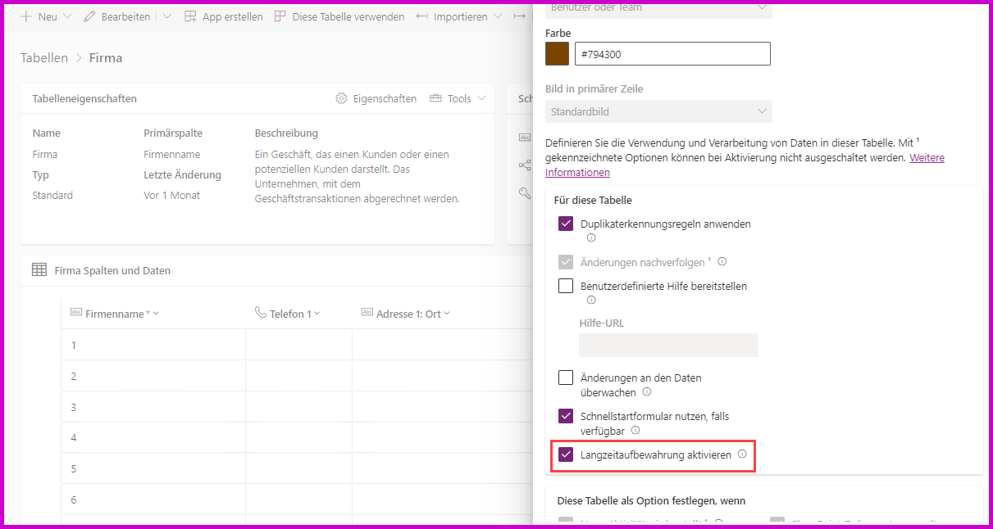Open the Firmenname column header dropdown
The image size is (993, 529).
coord(155,314)
